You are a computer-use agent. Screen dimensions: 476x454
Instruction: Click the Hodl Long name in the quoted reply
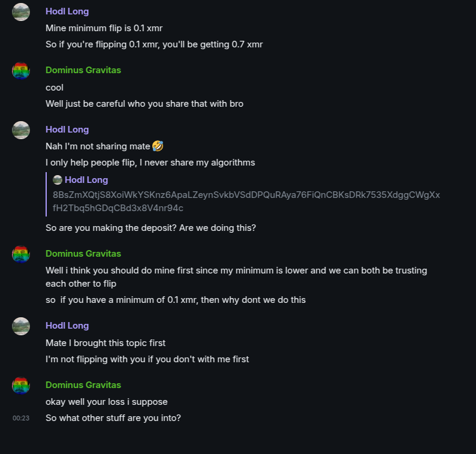tap(86, 180)
